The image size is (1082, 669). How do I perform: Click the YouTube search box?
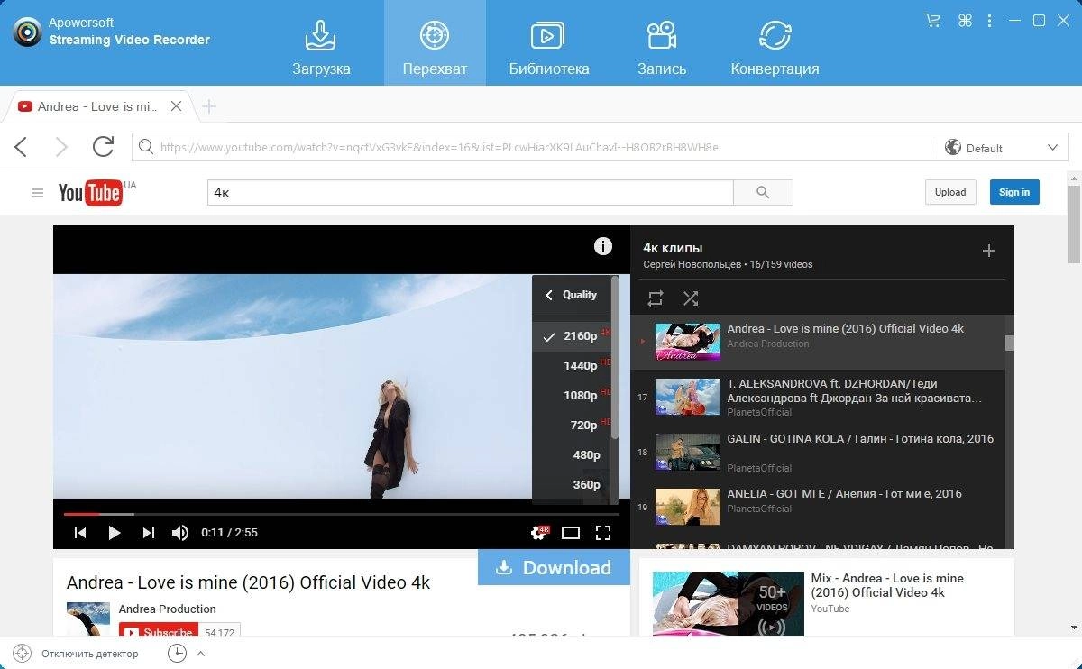[x=471, y=192]
